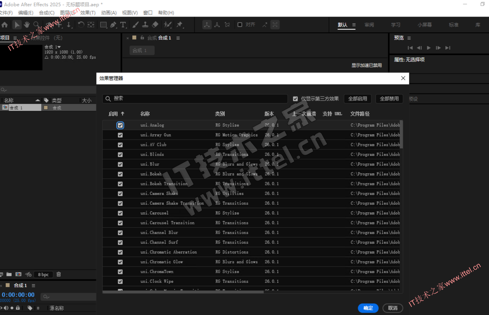Open the 动画(A) menu
This screenshot has height=315, width=489.
[x=108, y=13]
